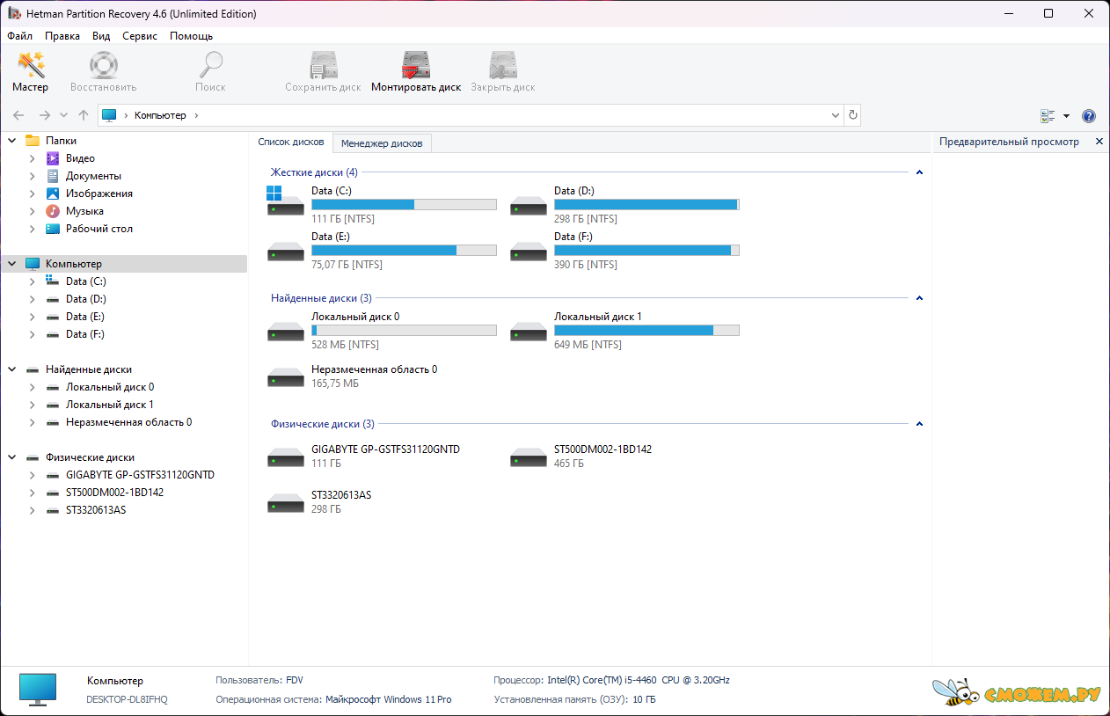Go back with the left arrow
1110x716 pixels.
(x=18, y=115)
